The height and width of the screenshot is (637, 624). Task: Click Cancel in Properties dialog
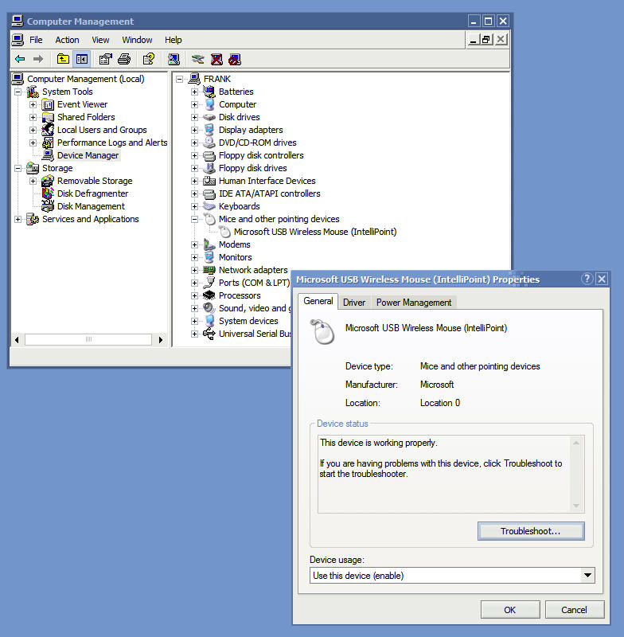(x=574, y=609)
